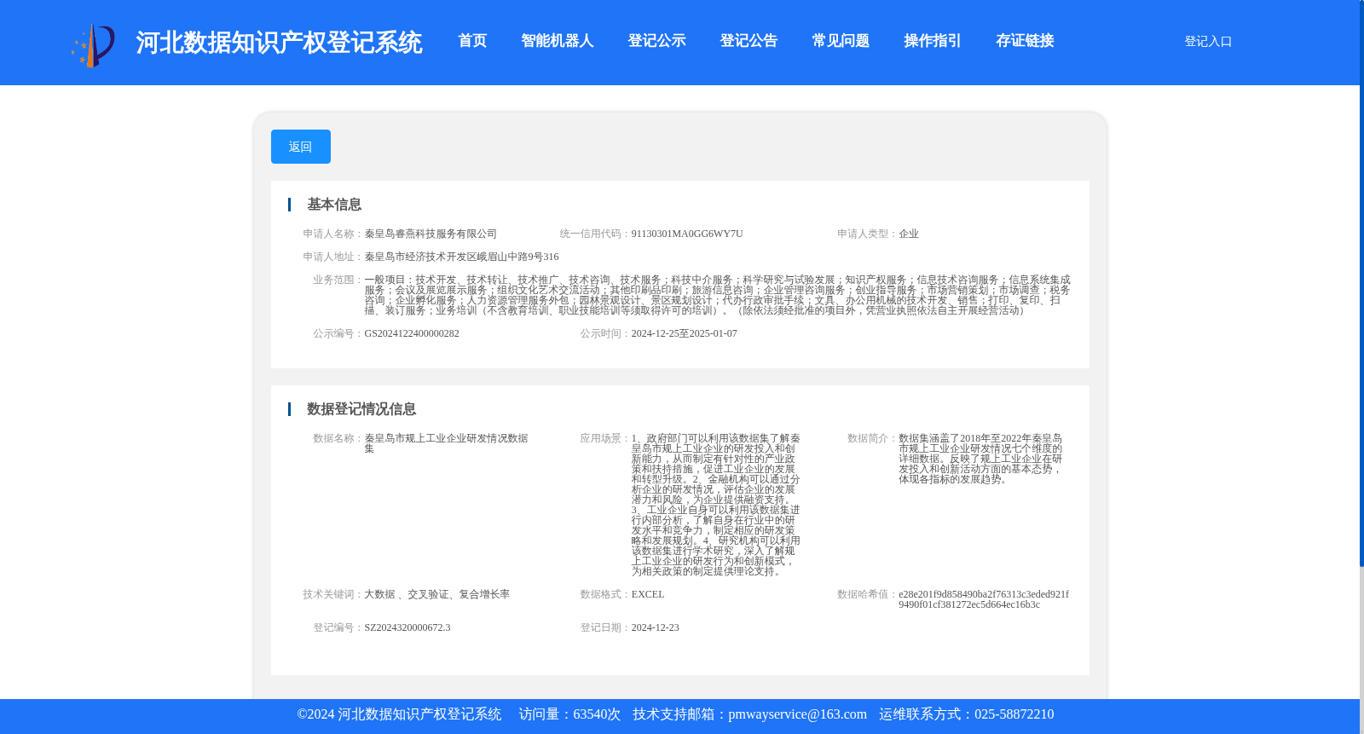Click the data format value EXCEL
This screenshot has height=734, width=1364.
(648, 594)
